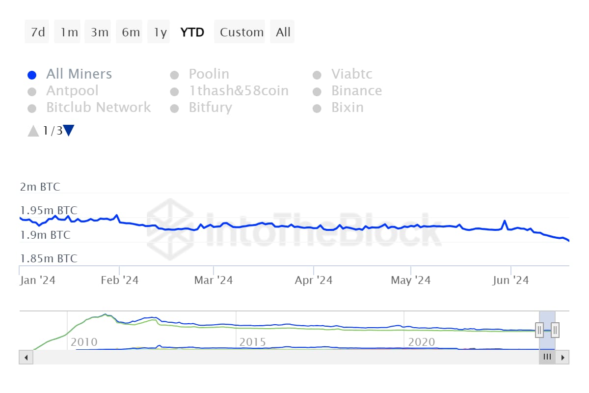The width and height of the screenshot is (589, 393).
Task: Click the navigator right range handle
Action: click(555, 330)
